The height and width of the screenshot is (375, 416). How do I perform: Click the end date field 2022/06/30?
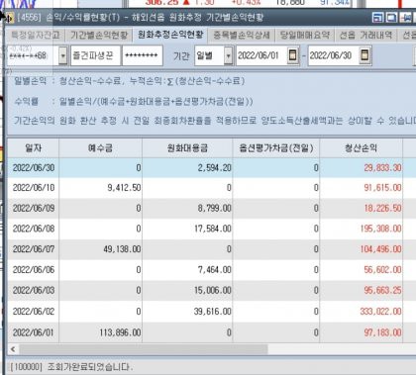coord(333,55)
